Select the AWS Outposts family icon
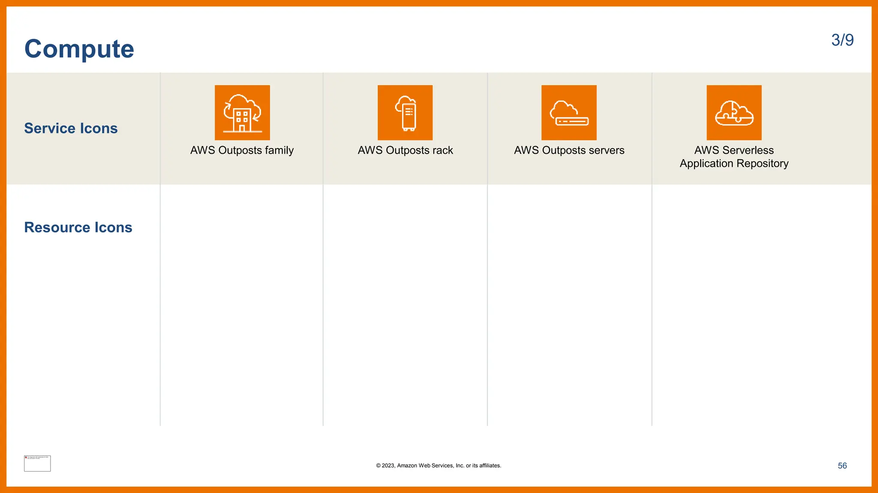 242,113
